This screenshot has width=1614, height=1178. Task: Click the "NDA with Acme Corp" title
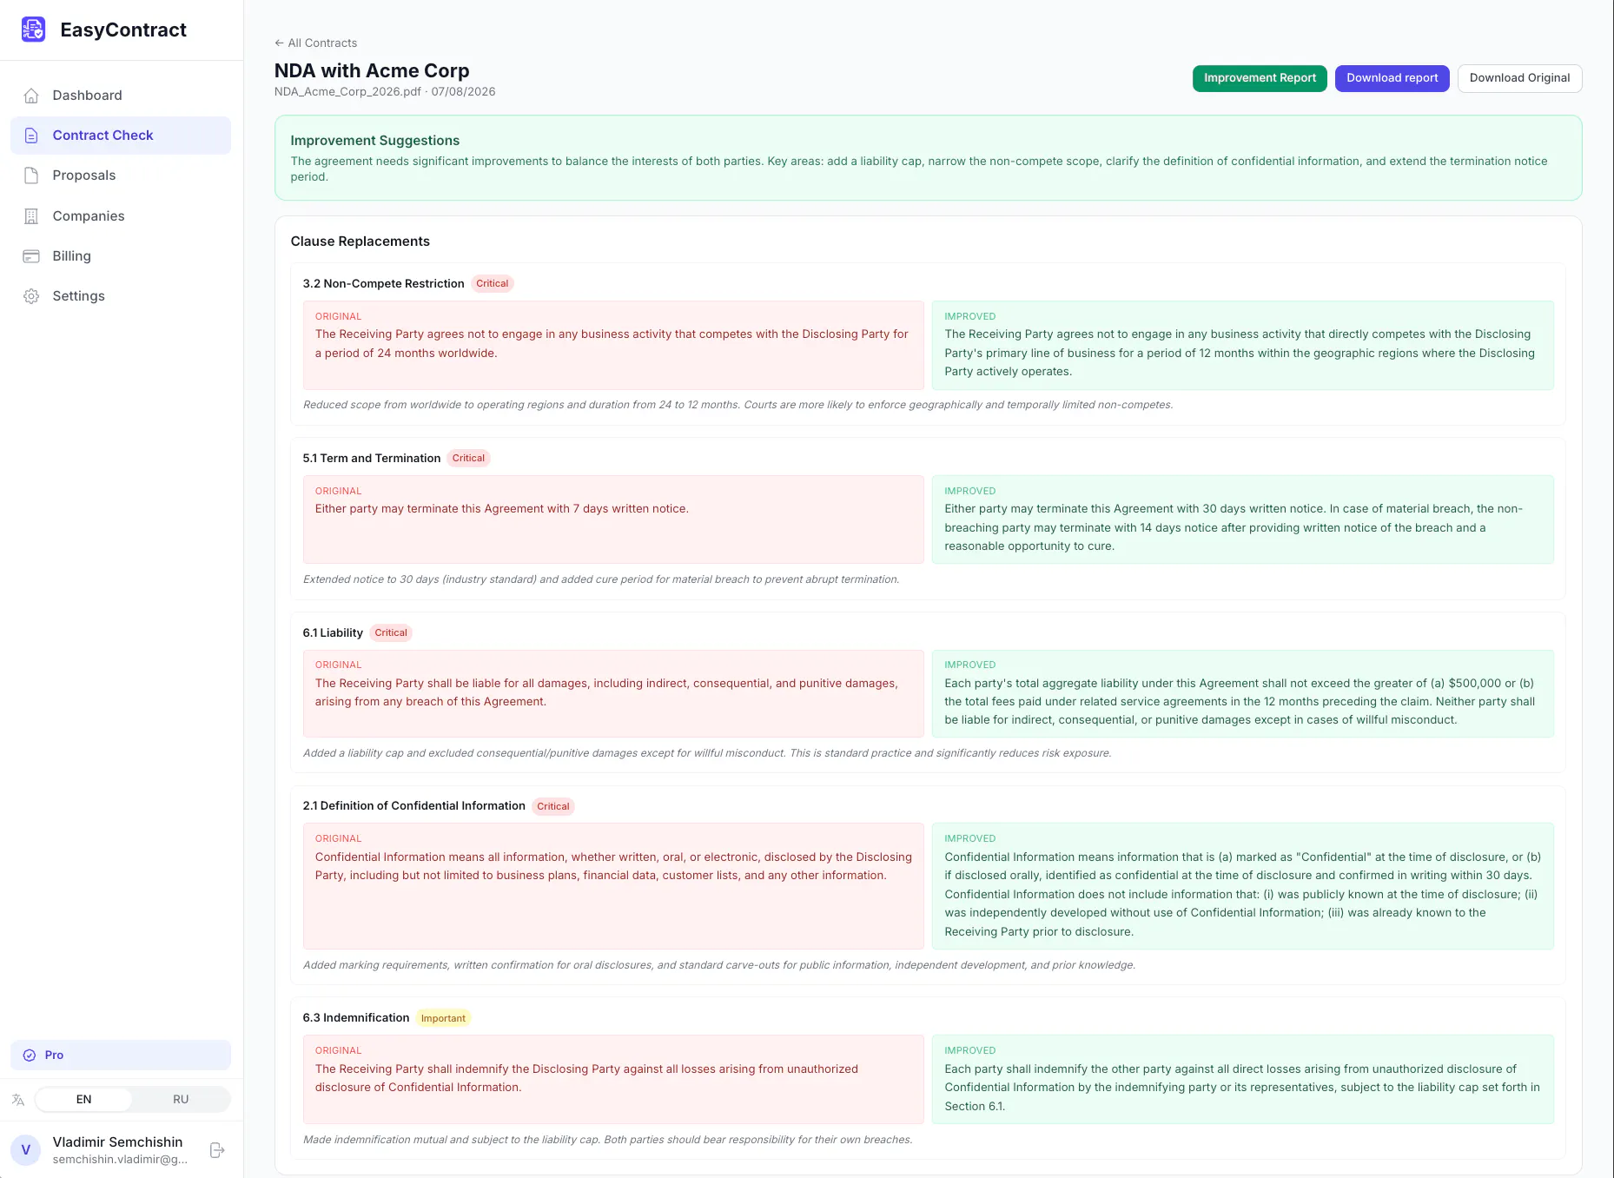click(372, 70)
